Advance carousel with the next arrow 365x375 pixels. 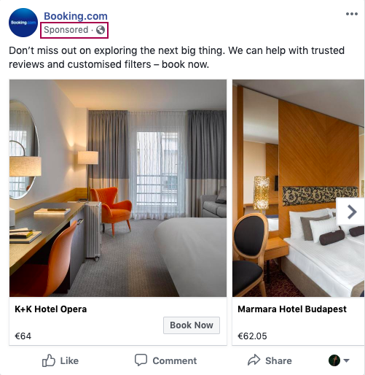click(x=351, y=212)
